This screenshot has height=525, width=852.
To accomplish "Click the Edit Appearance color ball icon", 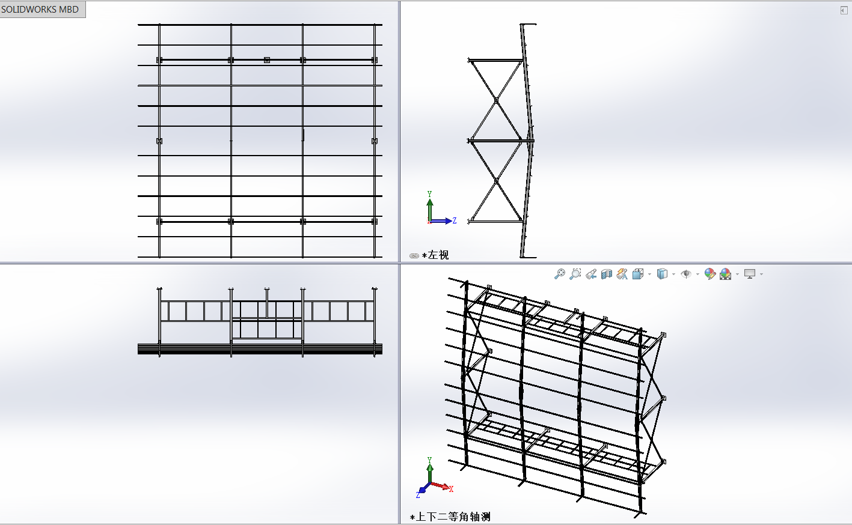I will pyautogui.click(x=709, y=274).
